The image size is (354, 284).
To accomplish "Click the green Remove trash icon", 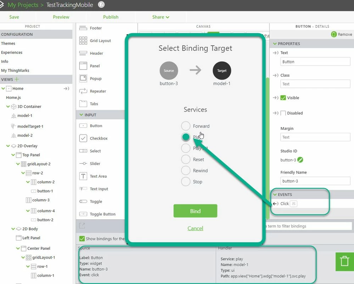I will [x=334, y=34].
